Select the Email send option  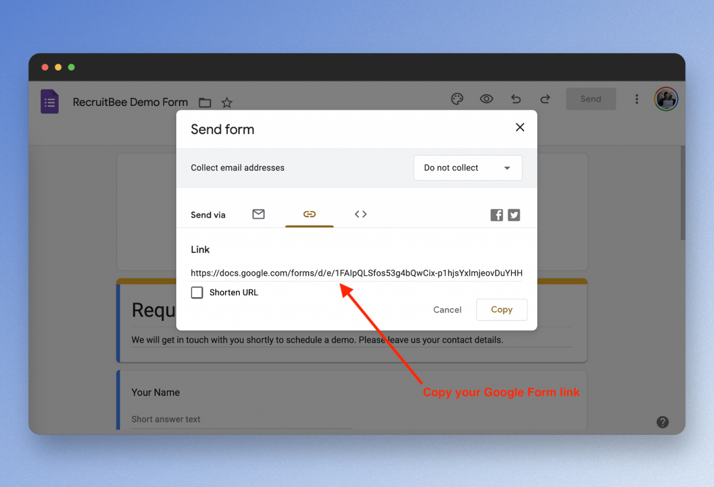(x=258, y=214)
